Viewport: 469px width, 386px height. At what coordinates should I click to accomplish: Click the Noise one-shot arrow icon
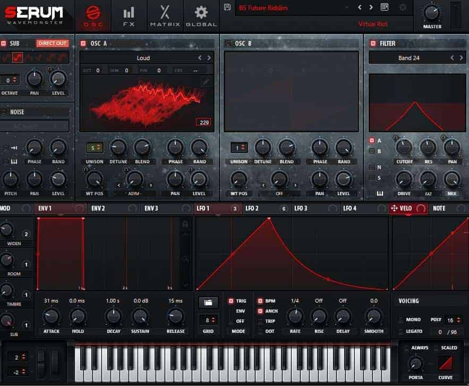coord(14,148)
